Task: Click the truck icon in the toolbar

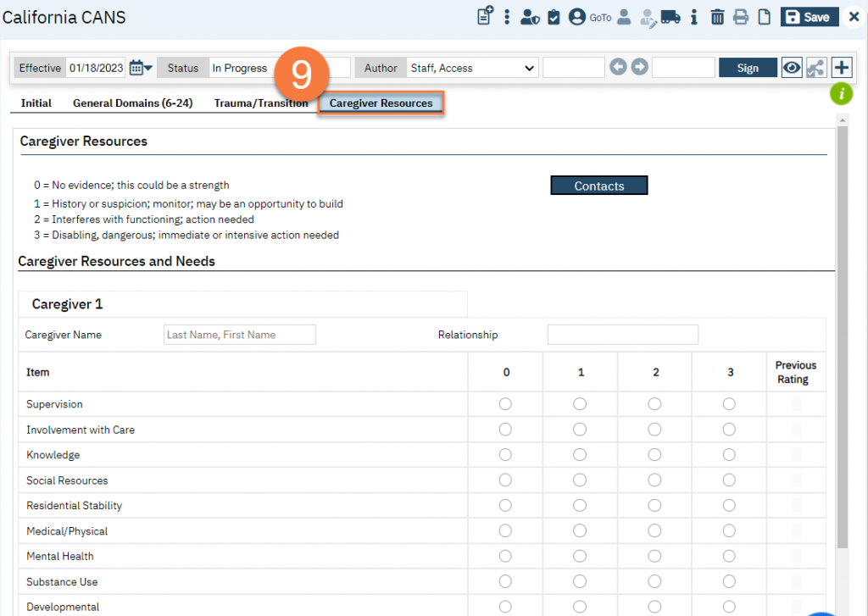Action: click(x=670, y=17)
